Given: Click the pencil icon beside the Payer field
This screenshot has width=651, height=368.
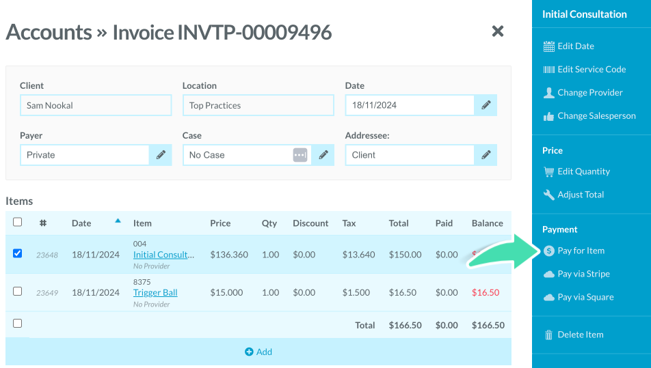Looking at the screenshot, I should coord(161,155).
